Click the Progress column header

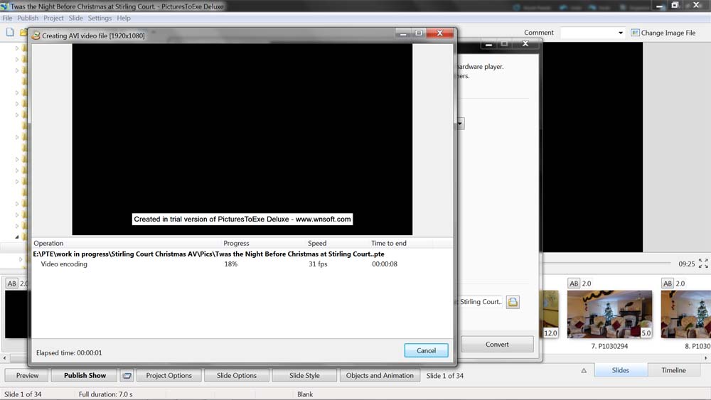coord(236,243)
